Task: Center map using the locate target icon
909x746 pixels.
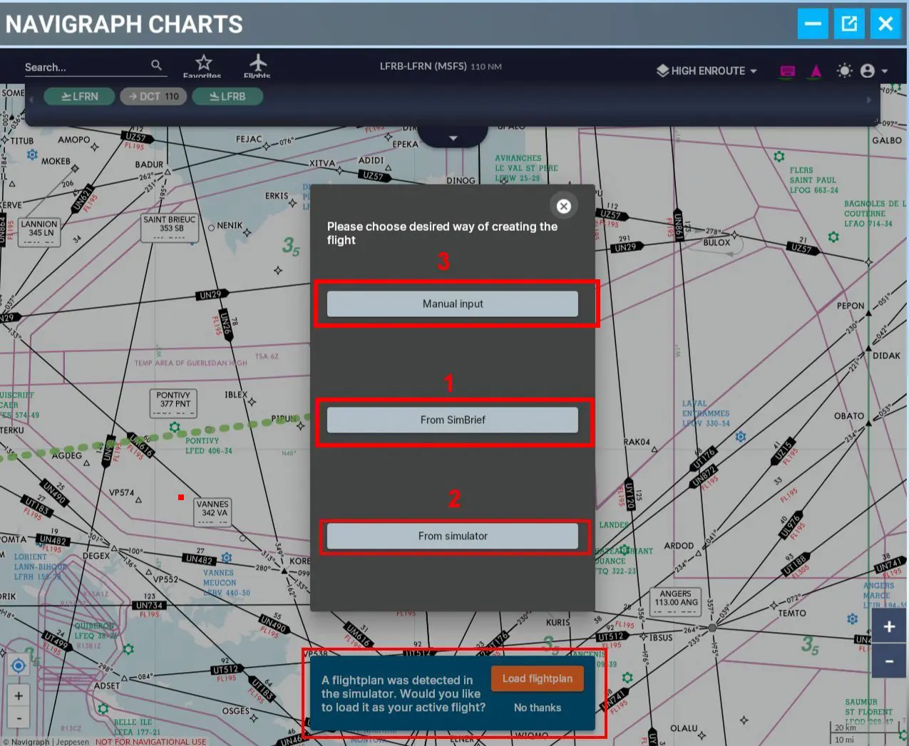Action: tap(19, 665)
